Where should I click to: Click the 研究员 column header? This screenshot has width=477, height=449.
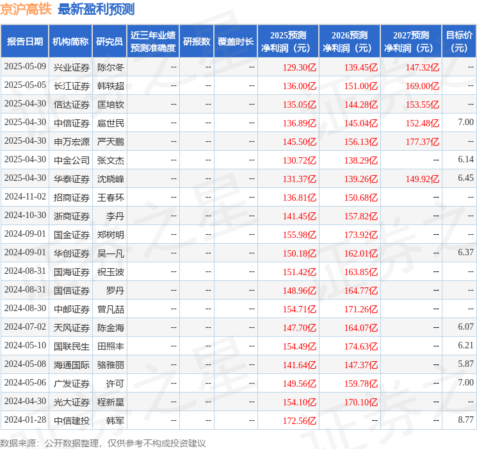(x=109, y=42)
